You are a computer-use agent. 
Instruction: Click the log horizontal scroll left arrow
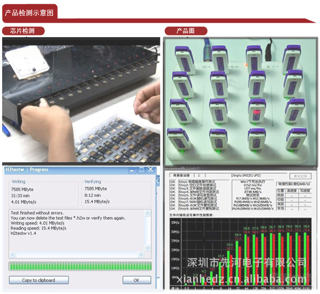coord(13,255)
